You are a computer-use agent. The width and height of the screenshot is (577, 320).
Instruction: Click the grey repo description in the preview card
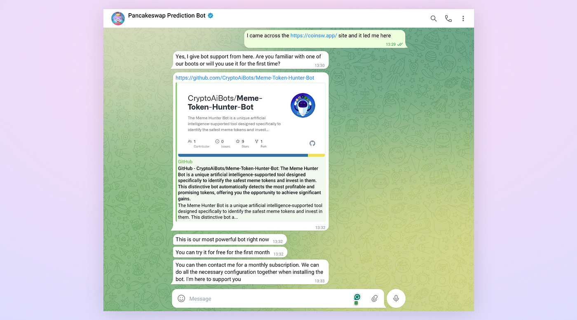[234, 124]
